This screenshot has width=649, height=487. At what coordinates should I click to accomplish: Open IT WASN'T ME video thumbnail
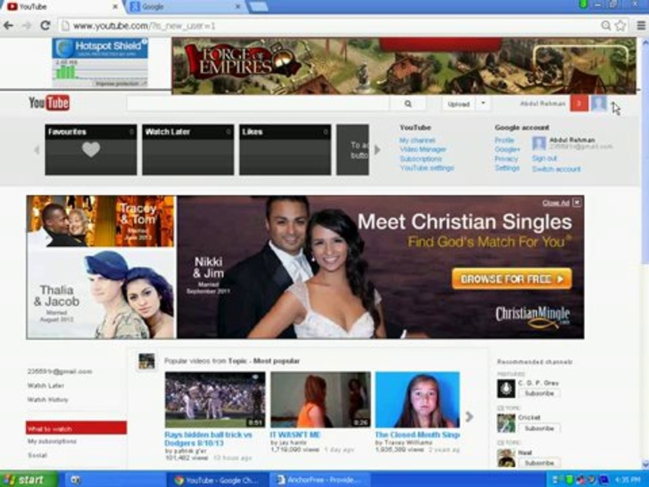pyautogui.click(x=320, y=400)
